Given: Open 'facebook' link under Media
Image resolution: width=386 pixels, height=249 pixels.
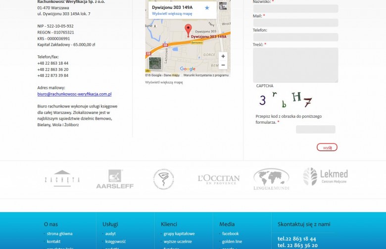Looking at the screenshot, I should coord(230,234).
